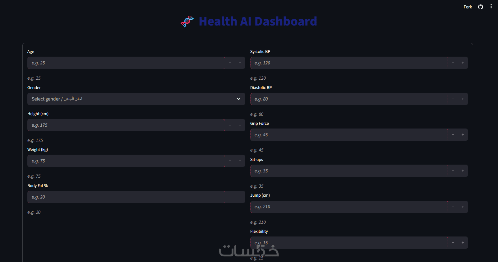Open the Select gender combo box

click(x=131, y=99)
